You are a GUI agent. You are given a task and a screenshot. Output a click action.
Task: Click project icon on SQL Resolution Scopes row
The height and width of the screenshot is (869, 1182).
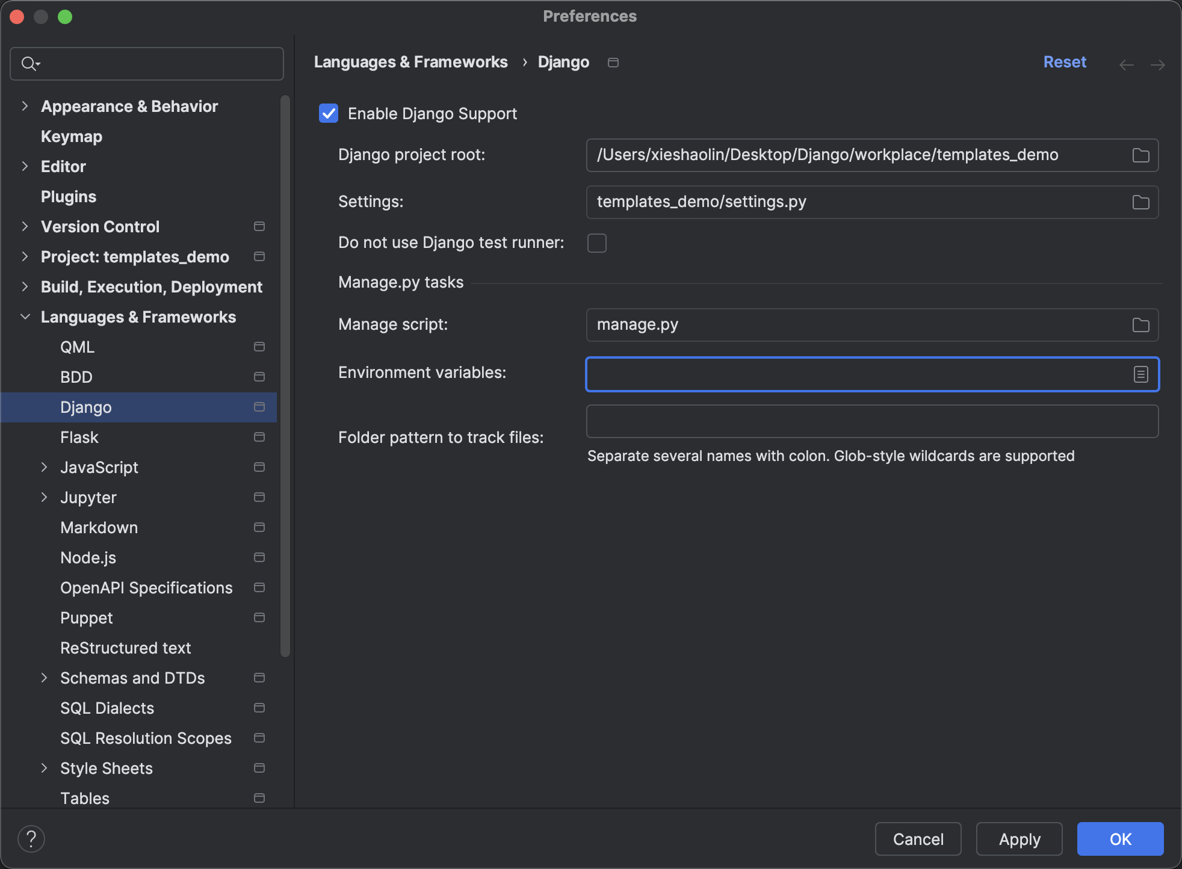(x=259, y=738)
